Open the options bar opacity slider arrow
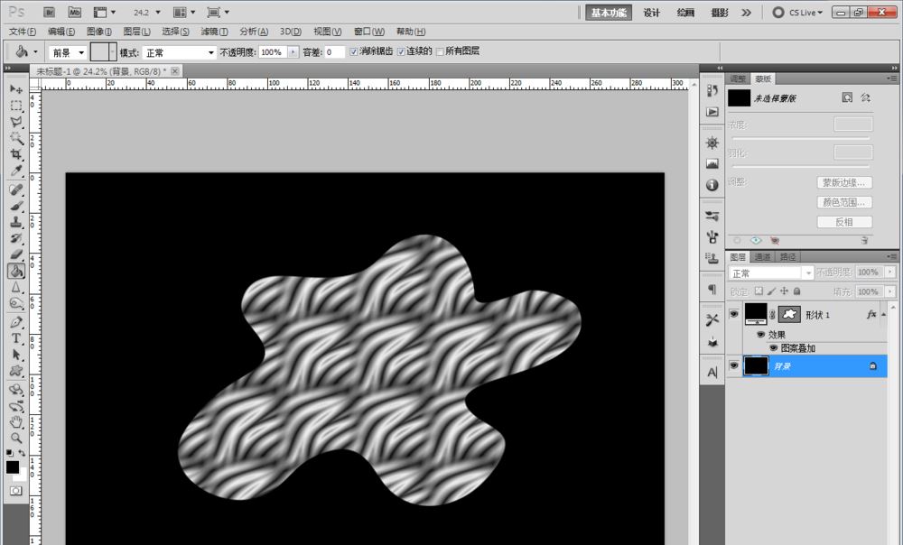The width and height of the screenshot is (903, 545). (x=293, y=52)
